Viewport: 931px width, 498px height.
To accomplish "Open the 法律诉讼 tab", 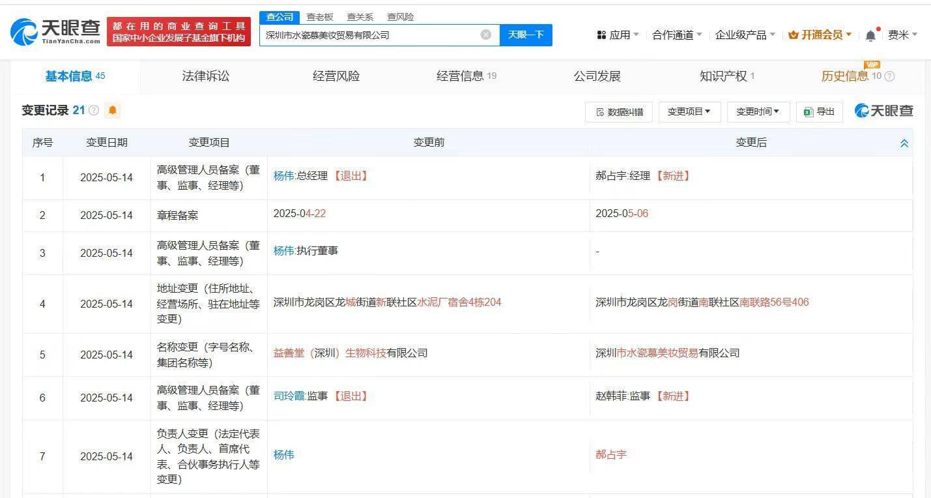I will (x=205, y=76).
